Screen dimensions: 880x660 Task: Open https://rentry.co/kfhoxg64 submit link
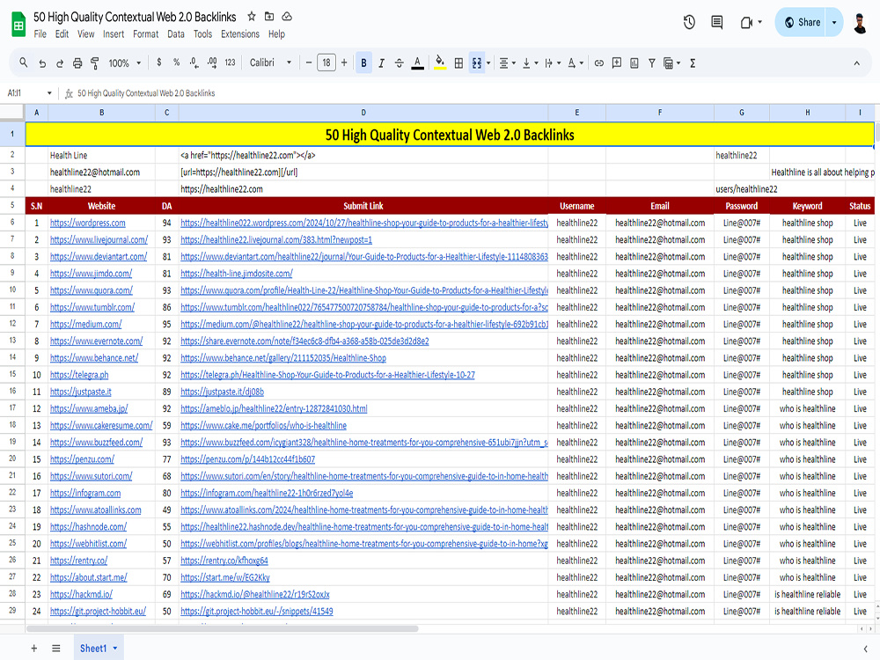224,561
